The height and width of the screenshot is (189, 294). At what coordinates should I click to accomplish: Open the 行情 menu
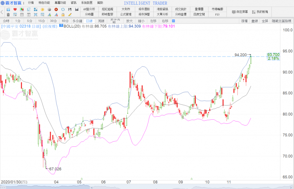coord(31,3)
